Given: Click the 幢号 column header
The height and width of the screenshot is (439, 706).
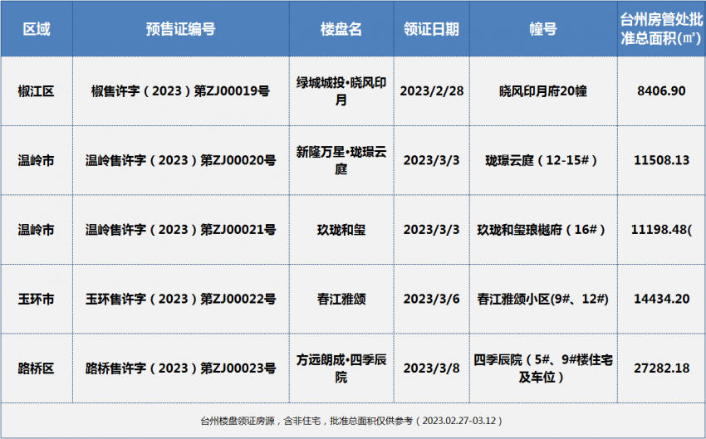Looking at the screenshot, I should 543,29.
